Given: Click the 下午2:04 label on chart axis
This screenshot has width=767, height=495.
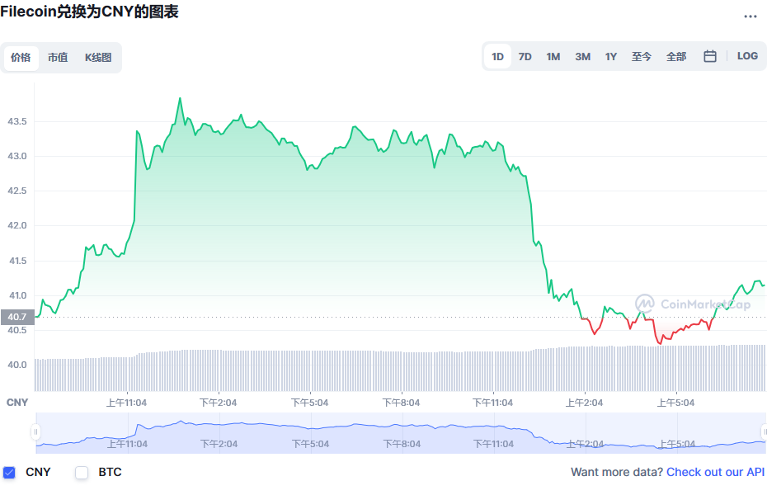Looking at the screenshot, I should [x=219, y=403].
